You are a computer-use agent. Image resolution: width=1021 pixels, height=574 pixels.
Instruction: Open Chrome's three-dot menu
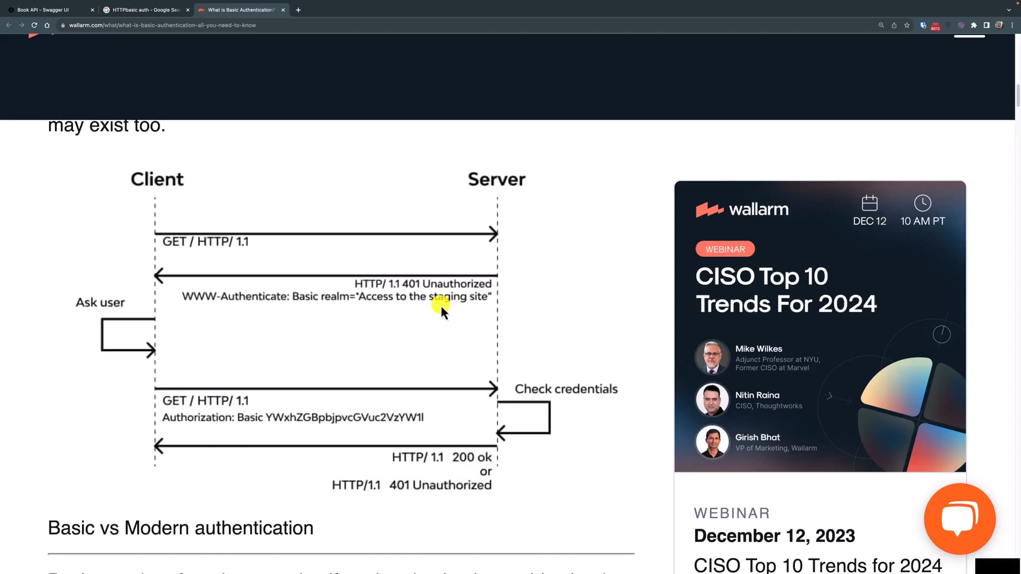1013,25
